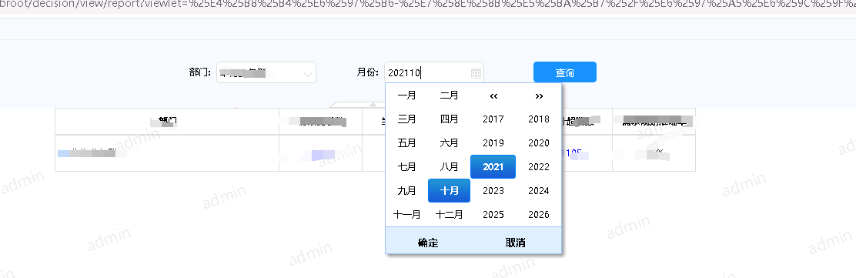The width and height of the screenshot is (856, 278).
Task: Choose year 2017
Action: [493, 119]
